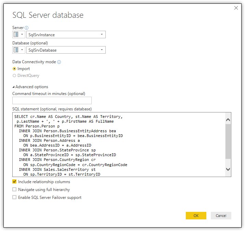
Task: Click the 'Command timeout in minutes (optional)' label
Action: coord(49,94)
